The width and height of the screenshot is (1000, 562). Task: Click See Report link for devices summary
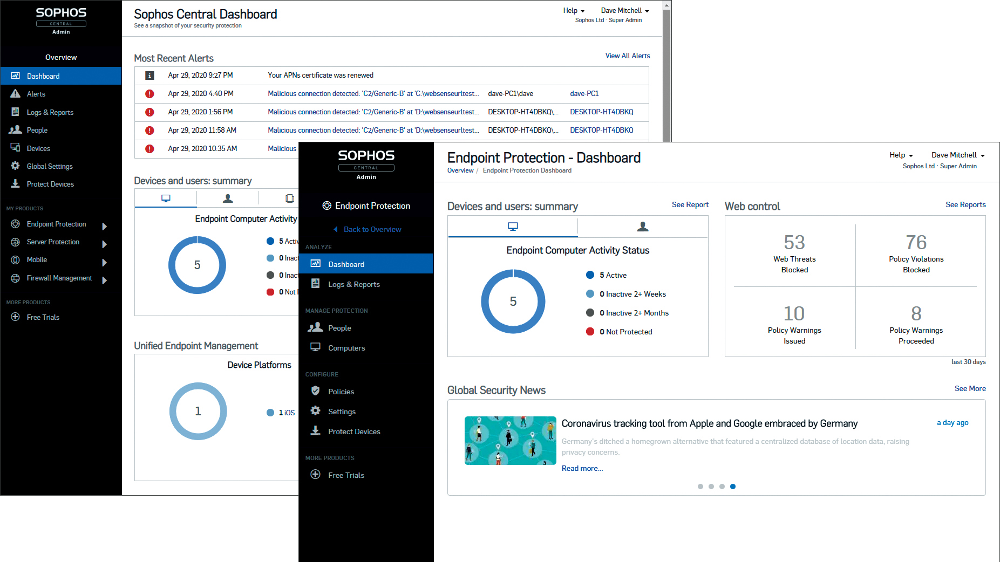[x=690, y=205]
